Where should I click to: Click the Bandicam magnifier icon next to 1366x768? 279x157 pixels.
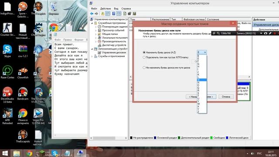point(218,33)
